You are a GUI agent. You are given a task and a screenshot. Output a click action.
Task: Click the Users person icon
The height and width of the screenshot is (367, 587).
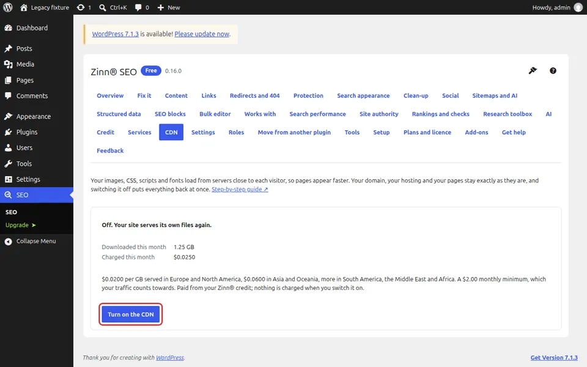click(x=8, y=148)
